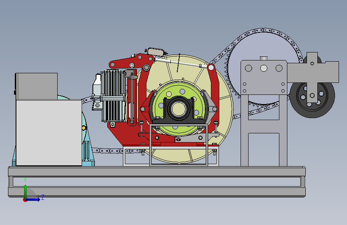Click the red origin point of the coordinate triad
347x225 pixels.
coord(25,200)
